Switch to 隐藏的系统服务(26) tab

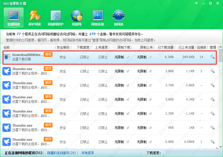tap(61, 153)
